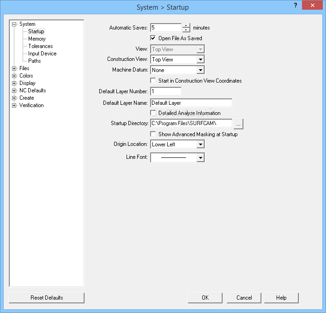
Task: Collapse the System tree node
Action: point(14,24)
